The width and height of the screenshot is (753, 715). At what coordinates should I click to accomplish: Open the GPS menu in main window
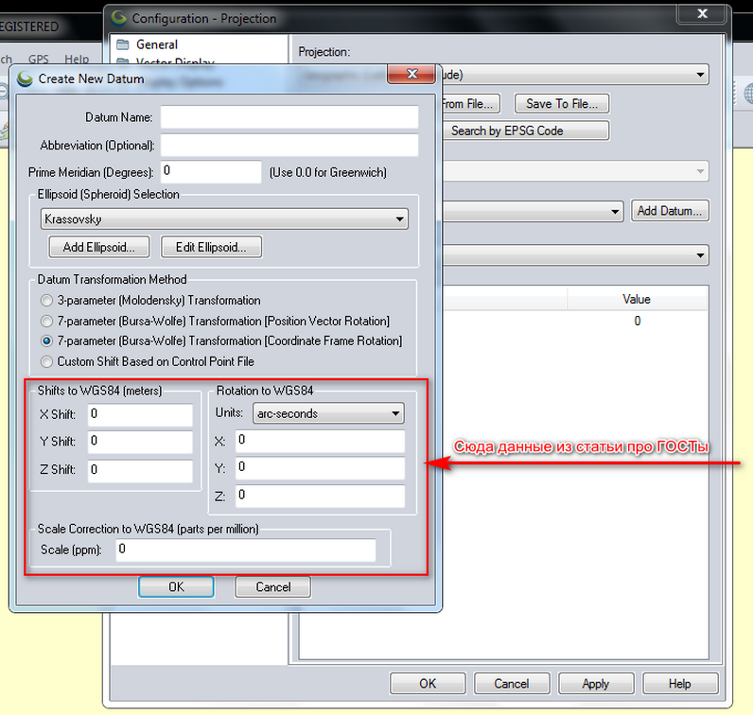click(39, 59)
